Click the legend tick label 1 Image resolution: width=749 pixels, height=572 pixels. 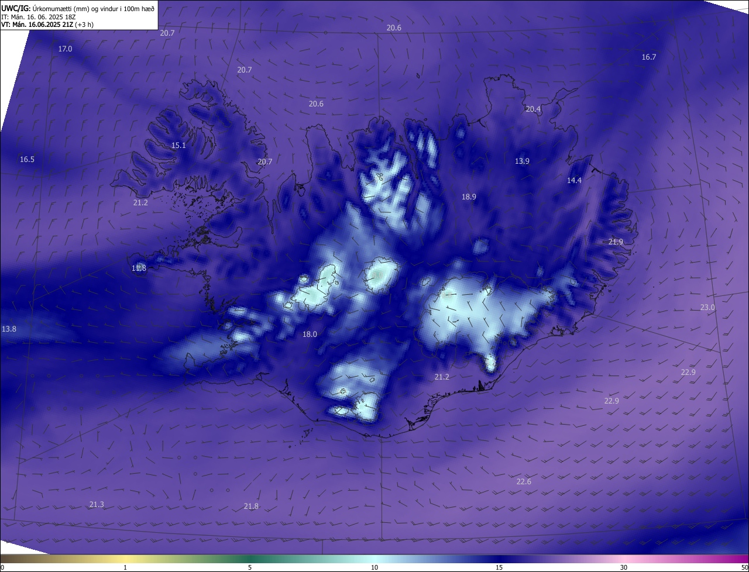point(125,567)
